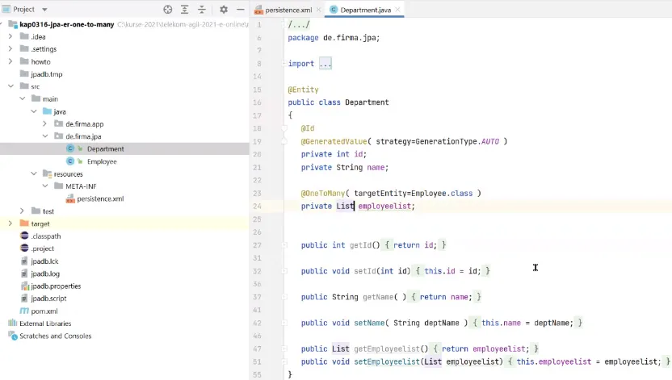
Task: Click the @OneToMany annotation in code
Action: point(323,194)
